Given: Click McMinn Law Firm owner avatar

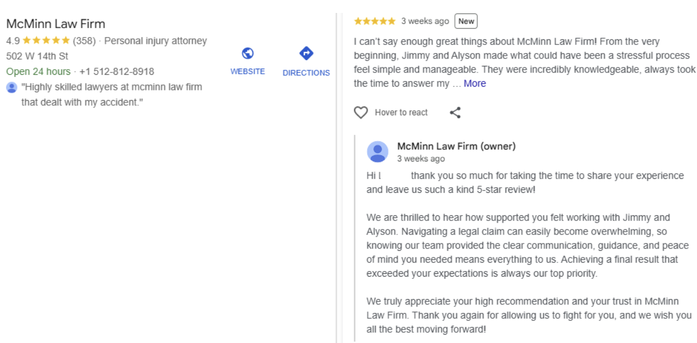Looking at the screenshot, I should pyautogui.click(x=378, y=152).
